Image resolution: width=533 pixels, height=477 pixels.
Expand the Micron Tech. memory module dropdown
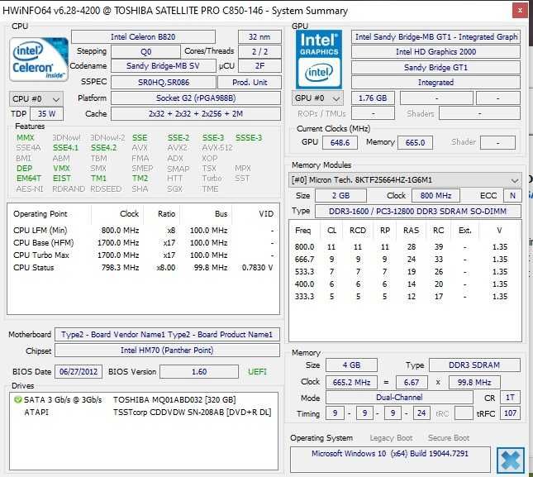coord(405,180)
